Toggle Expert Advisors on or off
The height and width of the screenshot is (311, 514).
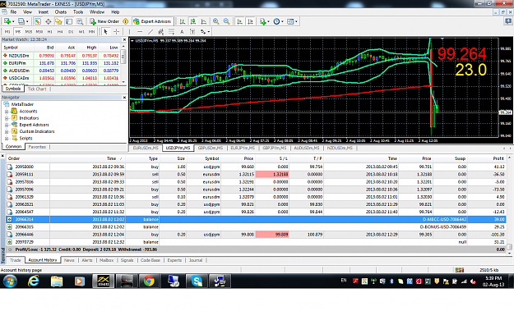[x=152, y=21]
